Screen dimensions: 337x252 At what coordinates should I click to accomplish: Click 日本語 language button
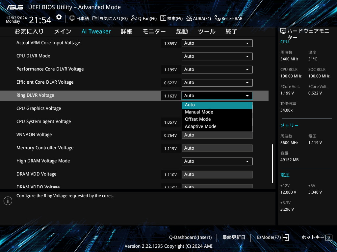click(83, 18)
